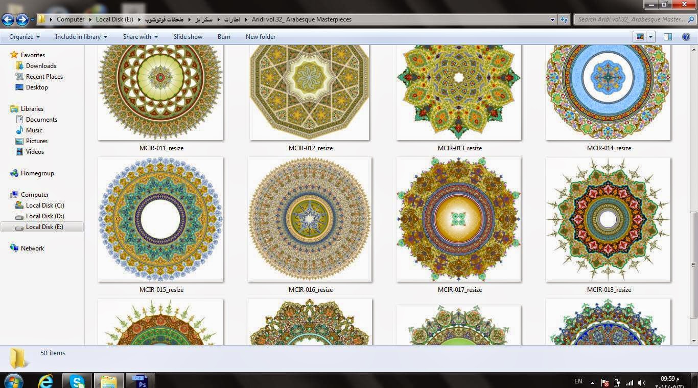Open Downloads in Favorites
This screenshot has width=698, height=388.
41,65
